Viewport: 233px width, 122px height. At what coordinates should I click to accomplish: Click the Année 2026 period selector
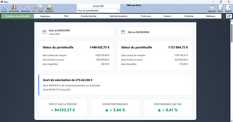click(98, 6)
